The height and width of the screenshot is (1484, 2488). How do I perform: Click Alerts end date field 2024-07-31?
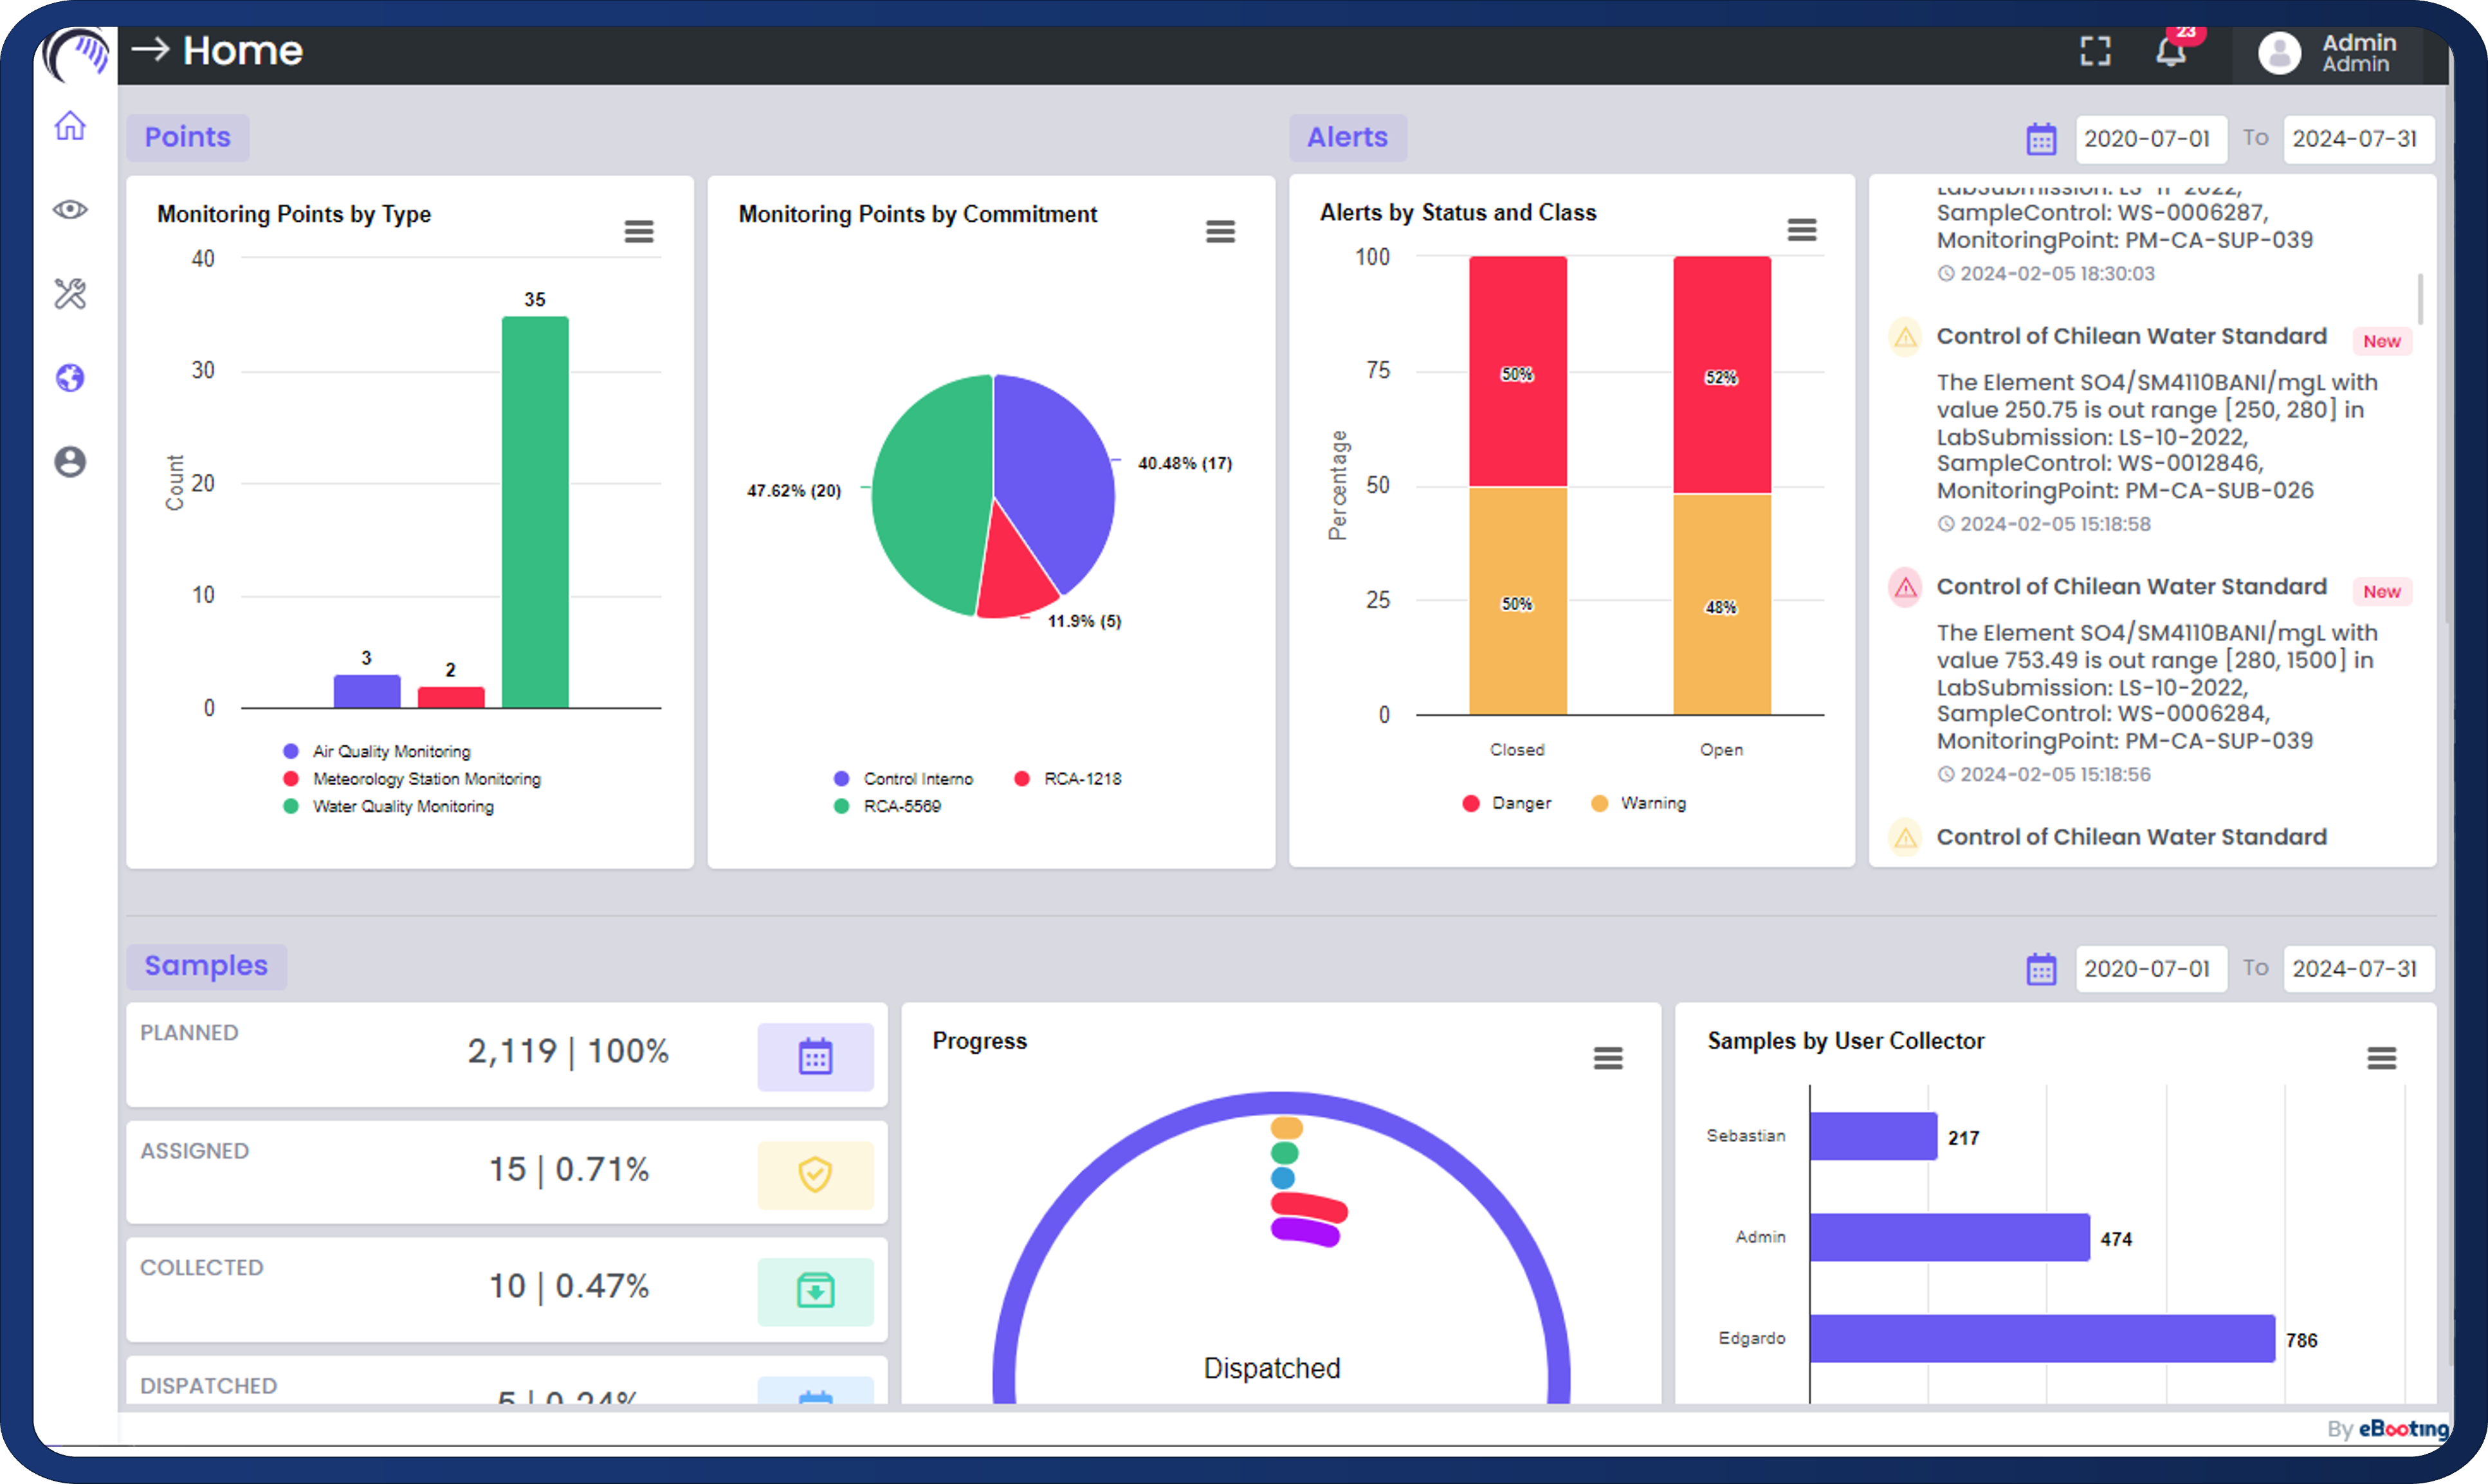pyautogui.click(x=2358, y=139)
